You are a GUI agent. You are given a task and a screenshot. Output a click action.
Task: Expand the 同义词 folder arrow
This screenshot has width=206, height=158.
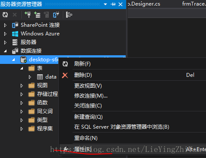pyautogui.click(x=22, y=111)
